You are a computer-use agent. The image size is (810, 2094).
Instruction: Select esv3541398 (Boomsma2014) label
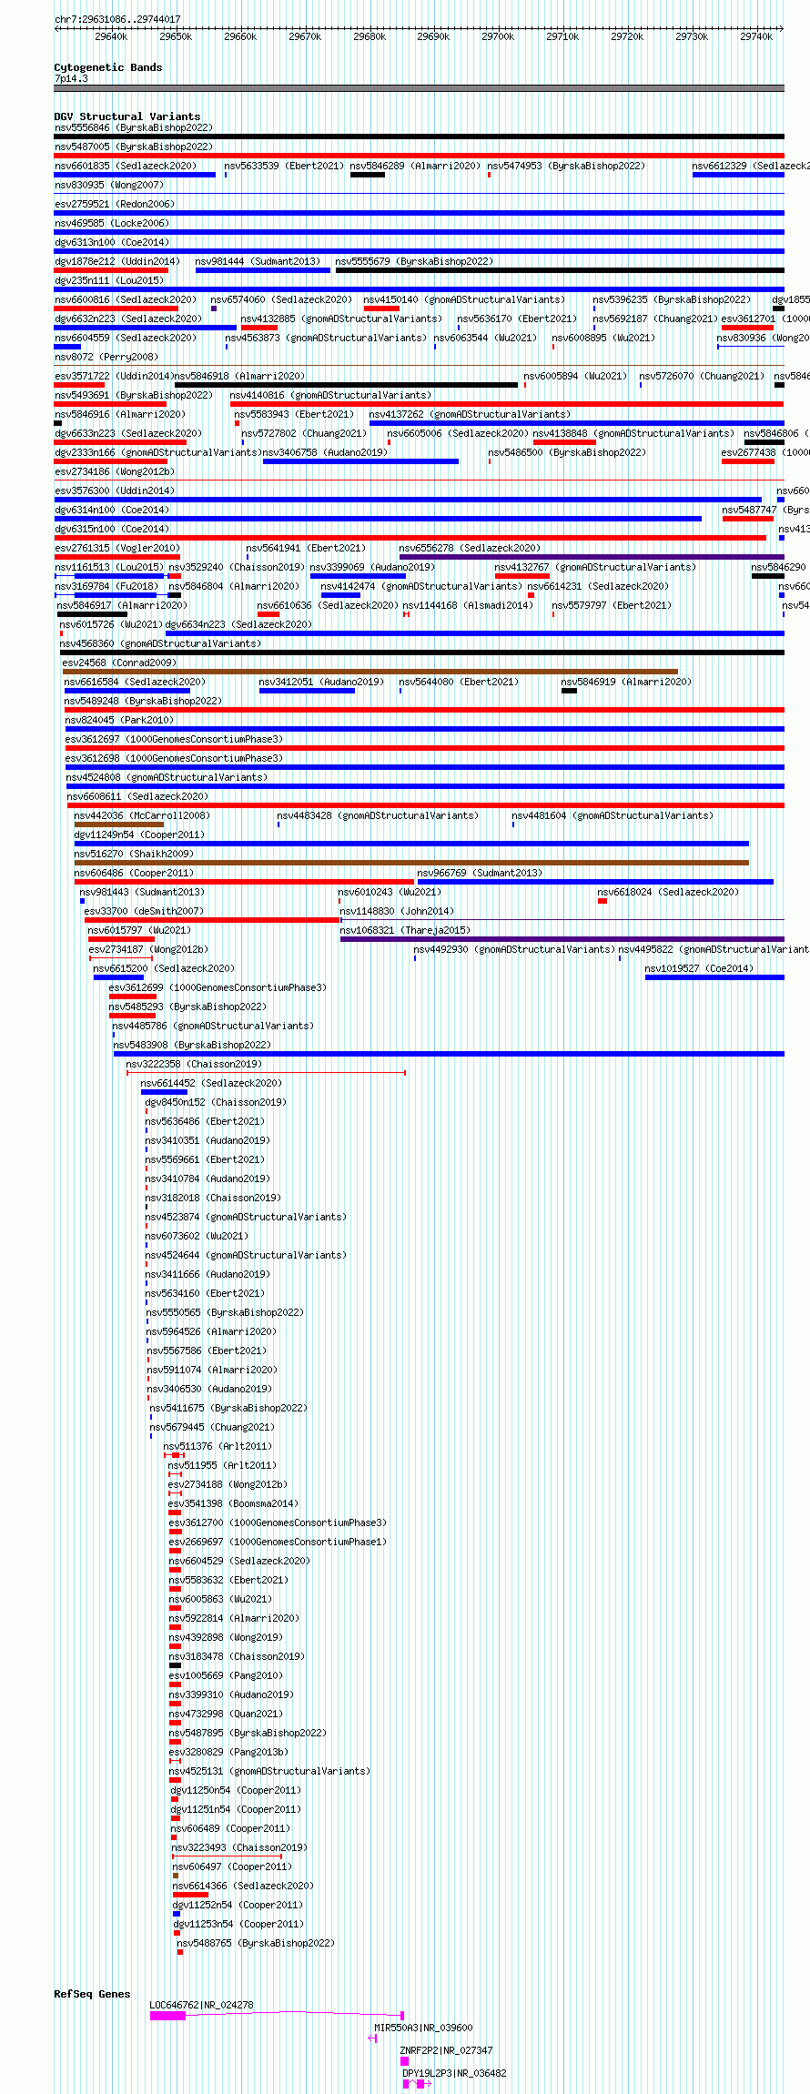(233, 1503)
